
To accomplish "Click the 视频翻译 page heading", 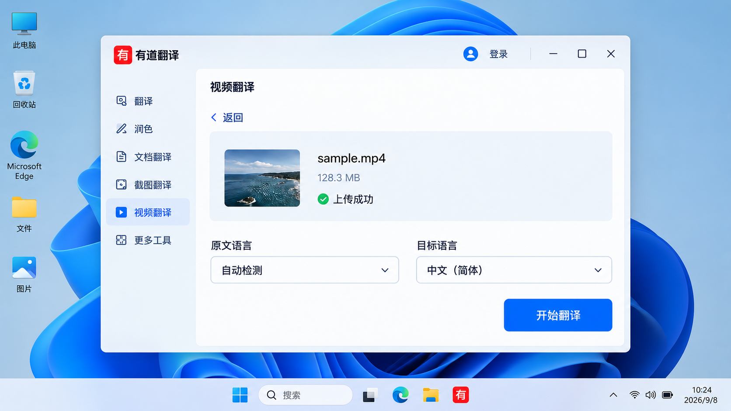I will tap(232, 87).
